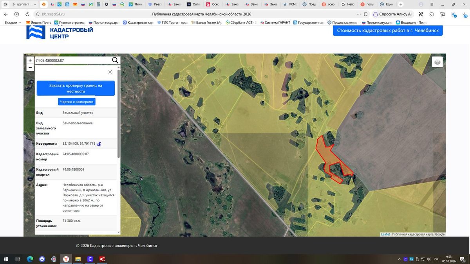The width and height of the screenshot is (470, 264).
Task: Open the browser extensions puzzle icon
Action: 432,14
